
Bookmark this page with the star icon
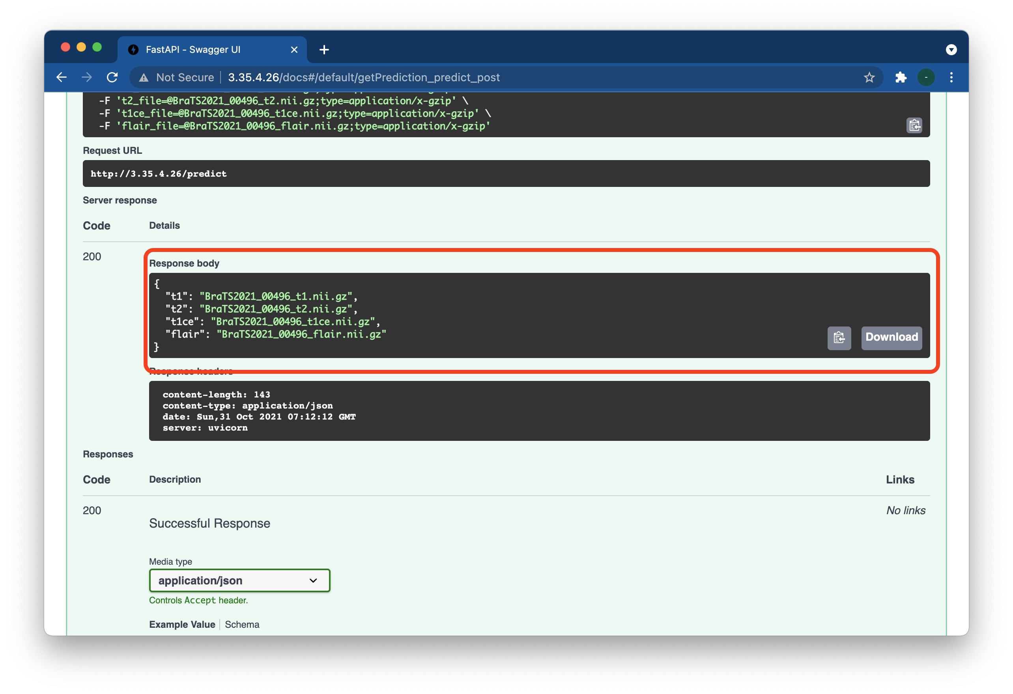pyautogui.click(x=869, y=78)
